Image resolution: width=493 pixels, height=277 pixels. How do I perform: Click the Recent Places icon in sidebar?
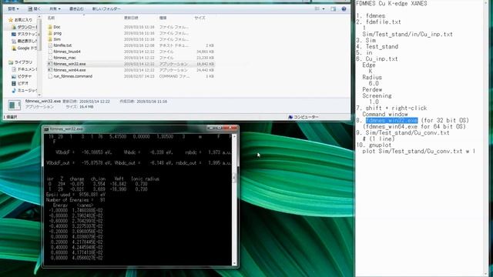click(14, 41)
